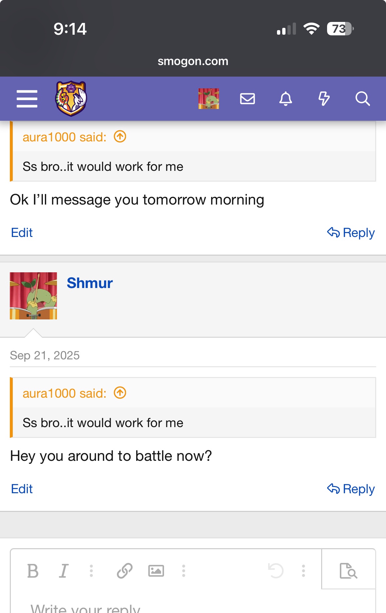Expand extra editor options beside undo

[x=303, y=571]
